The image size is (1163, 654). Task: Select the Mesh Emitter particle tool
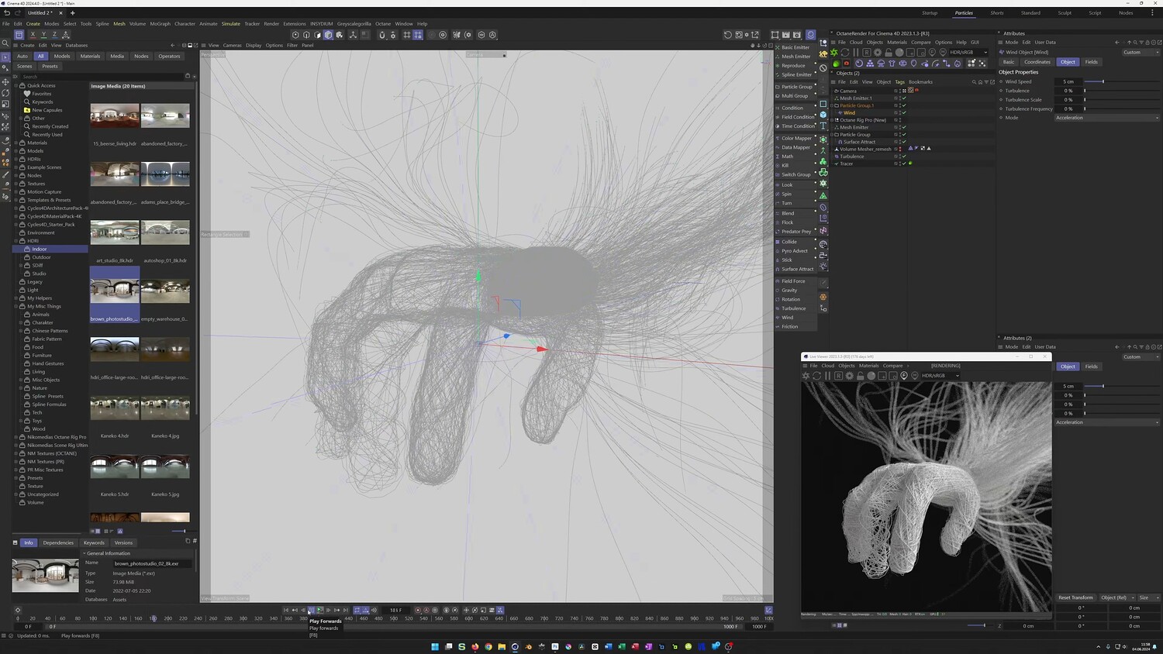pos(795,57)
